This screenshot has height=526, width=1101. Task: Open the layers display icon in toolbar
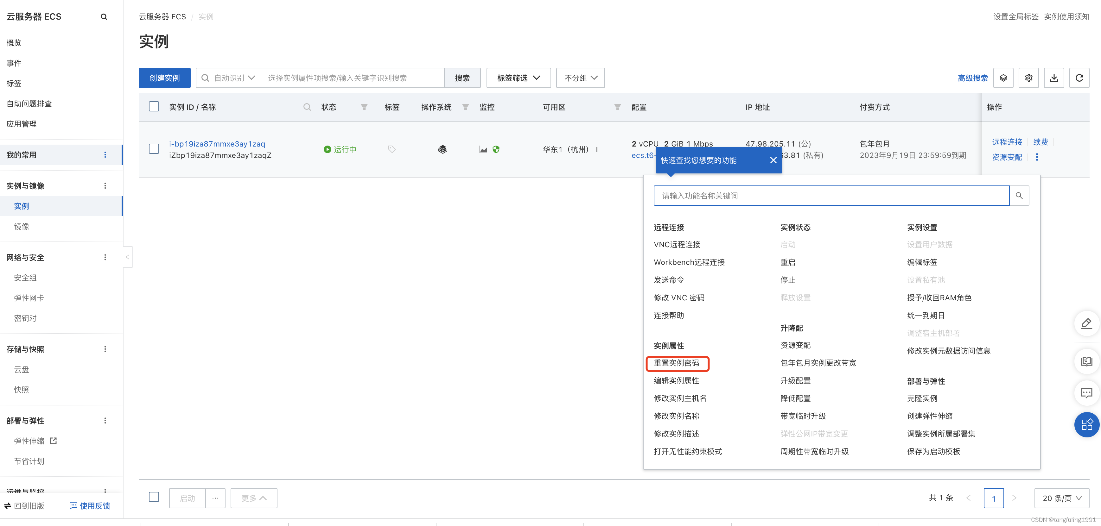point(1003,78)
